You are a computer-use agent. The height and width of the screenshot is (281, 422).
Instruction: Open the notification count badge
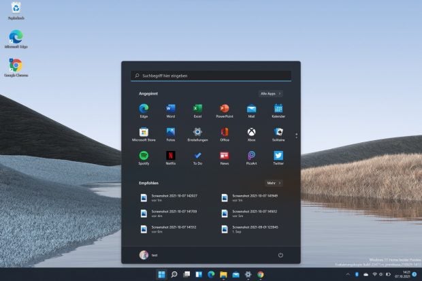coord(415,274)
